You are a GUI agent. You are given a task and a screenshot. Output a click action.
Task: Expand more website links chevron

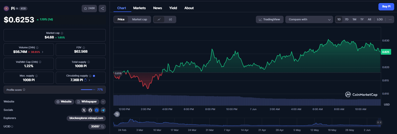tap(103, 102)
